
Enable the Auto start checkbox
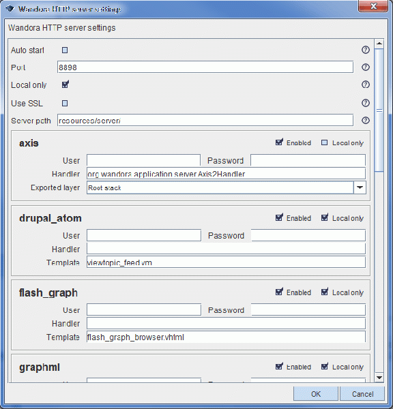65,50
